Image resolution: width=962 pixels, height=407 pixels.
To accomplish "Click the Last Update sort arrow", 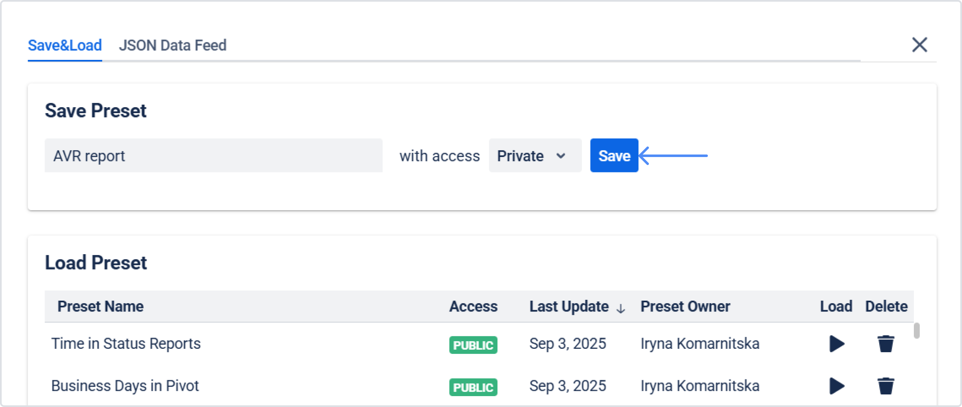I will pos(621,309).
